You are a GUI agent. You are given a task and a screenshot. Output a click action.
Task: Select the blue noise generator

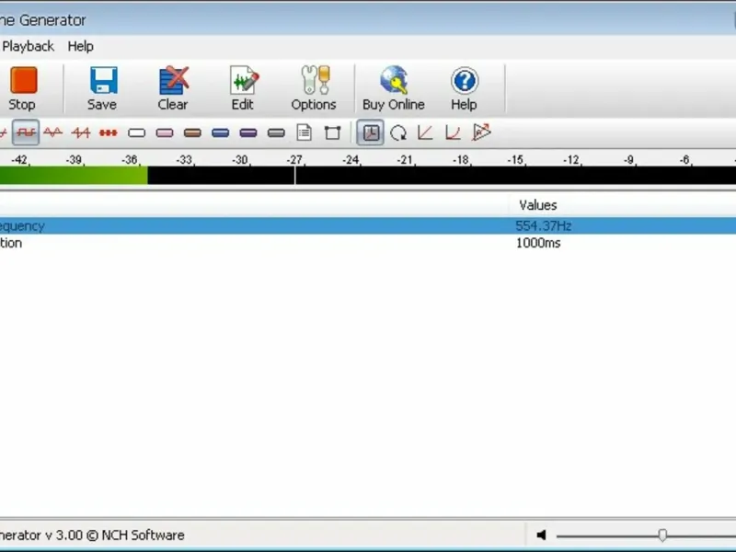[x=220, y=132]
